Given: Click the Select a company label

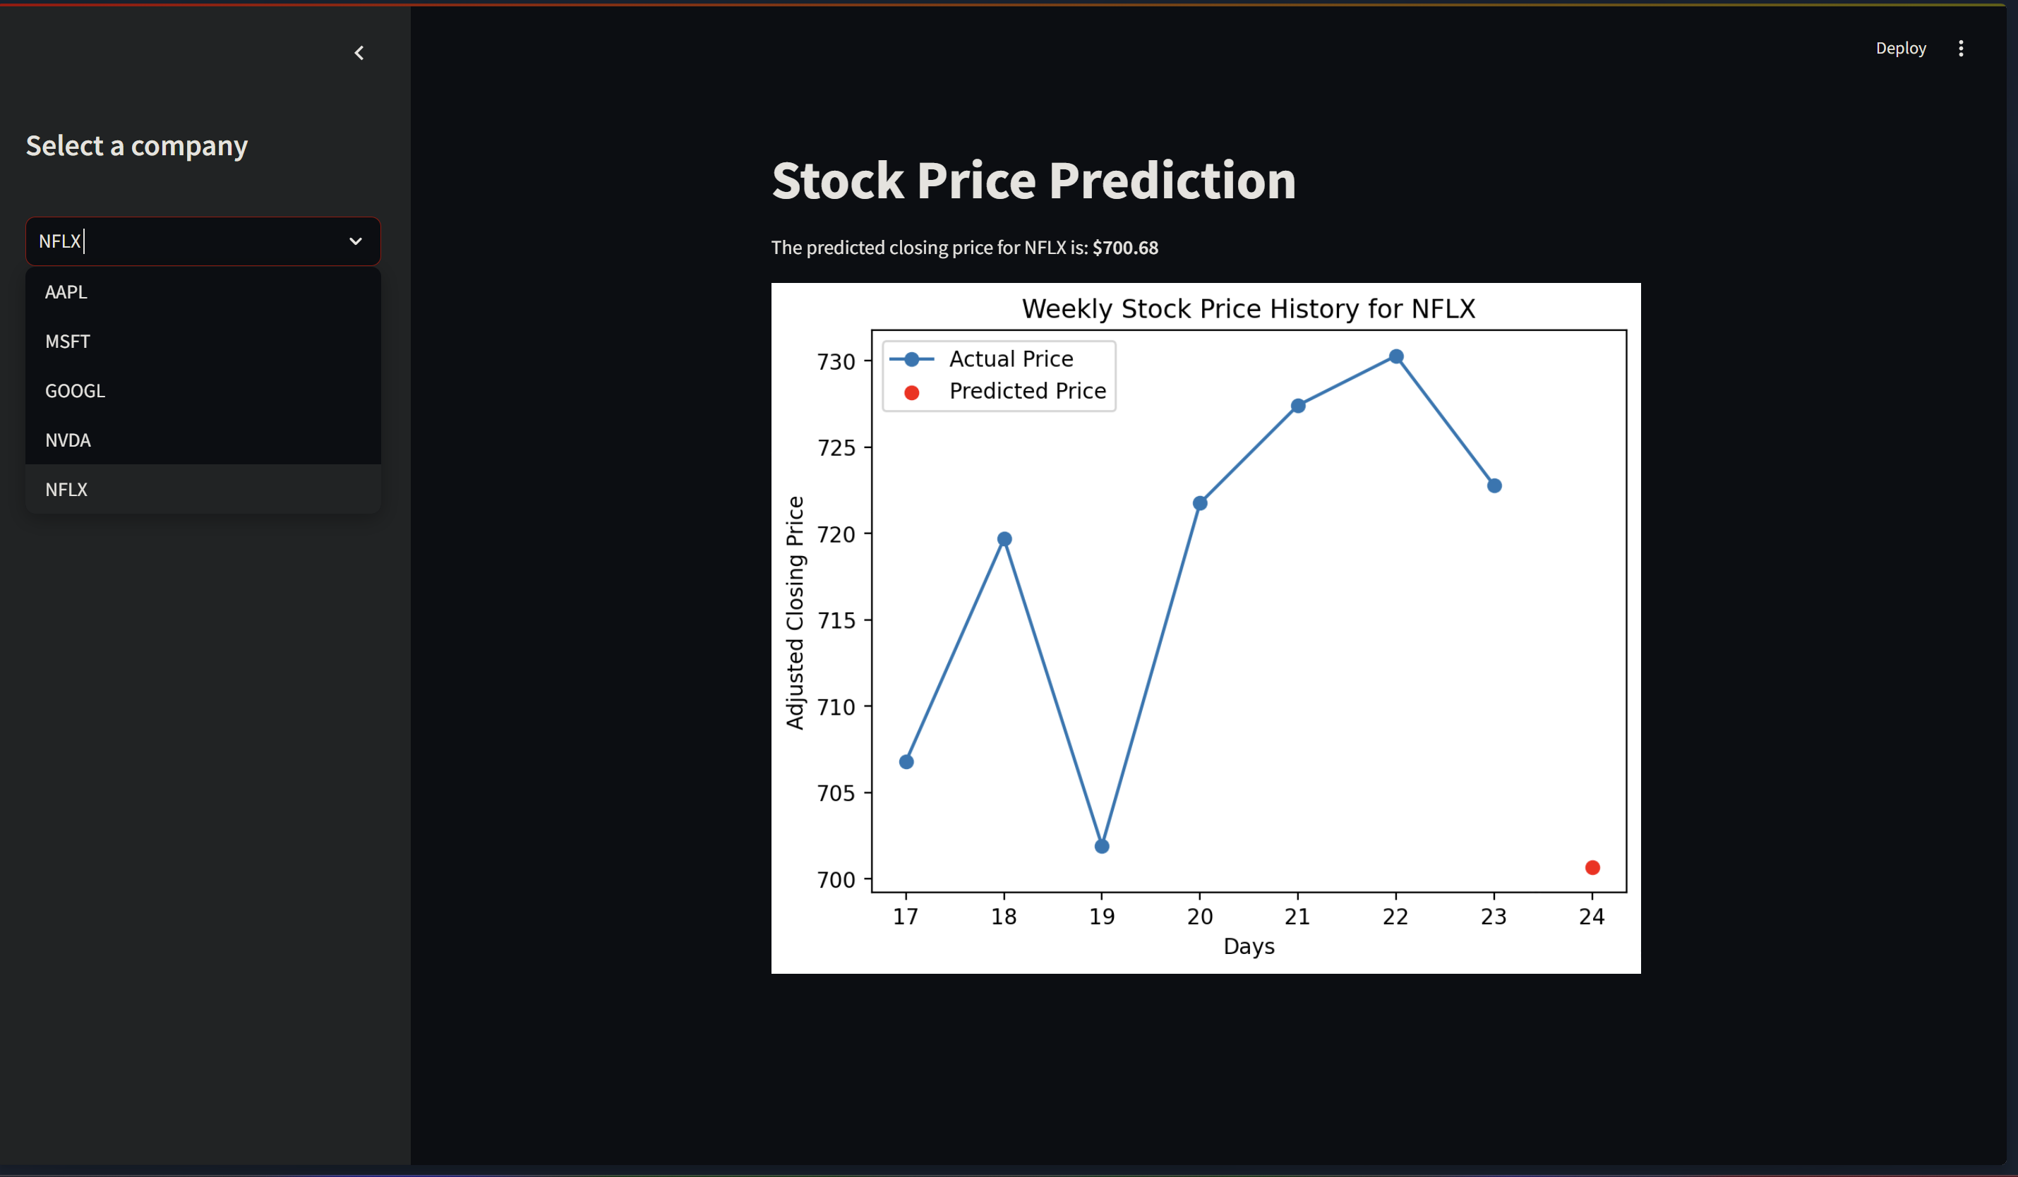Looking at the screenshot, I should pos(137,146).
